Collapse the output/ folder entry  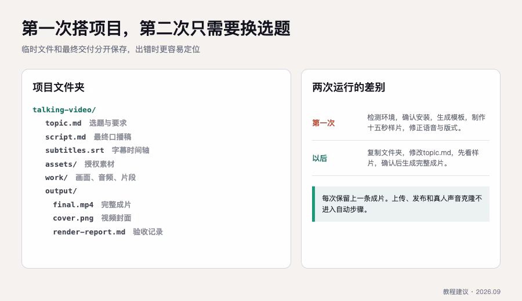[x=61, y=191]
